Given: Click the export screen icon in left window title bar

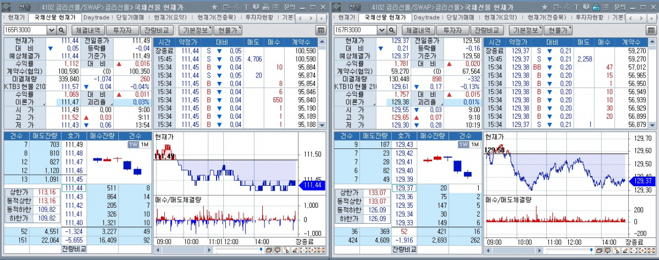Looking at the screenshot, I should point(227,7).
